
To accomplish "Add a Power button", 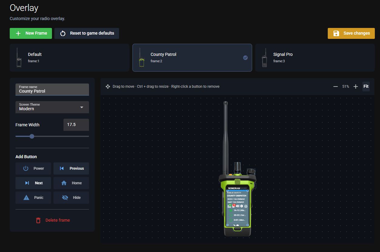I will pyautogui.click(x=33, y=169).
